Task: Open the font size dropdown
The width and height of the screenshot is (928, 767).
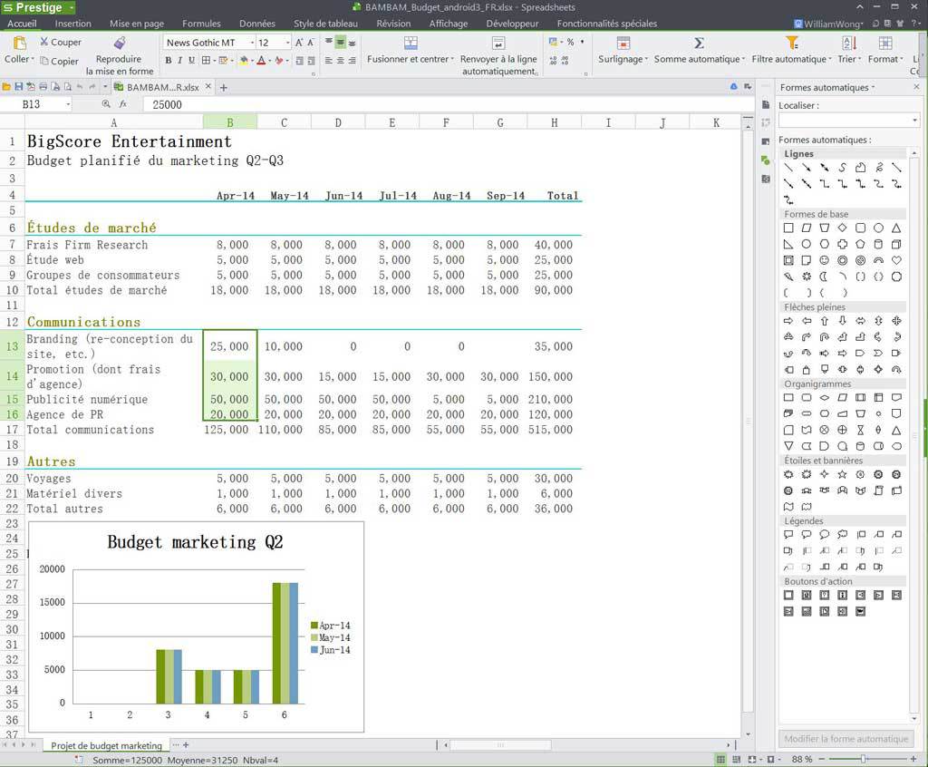Action: click(x=287, y=43)
